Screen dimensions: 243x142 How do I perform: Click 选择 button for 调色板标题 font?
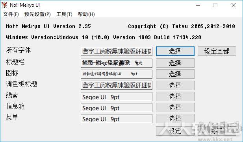click(x=175, y=85)
